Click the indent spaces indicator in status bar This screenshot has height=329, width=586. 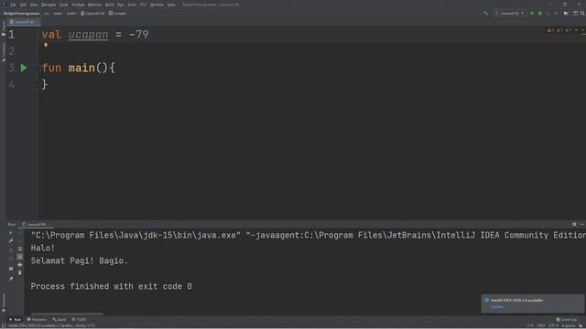[569, 325]
